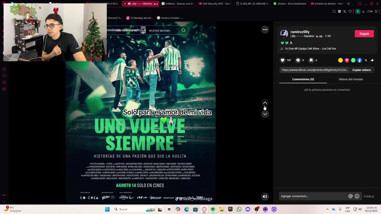Open Spotify from the taskbar
Image resolution: width=381 pixels, height=214 pixels.
point(213,209)
